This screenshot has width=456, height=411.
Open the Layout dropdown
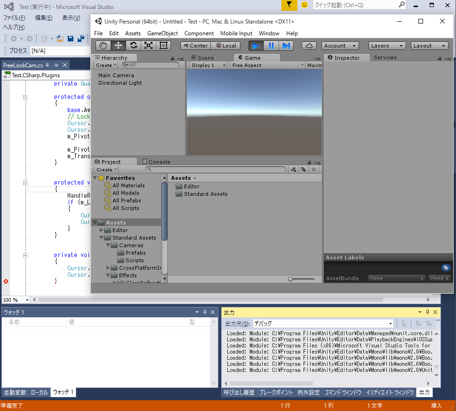[429, 45]
